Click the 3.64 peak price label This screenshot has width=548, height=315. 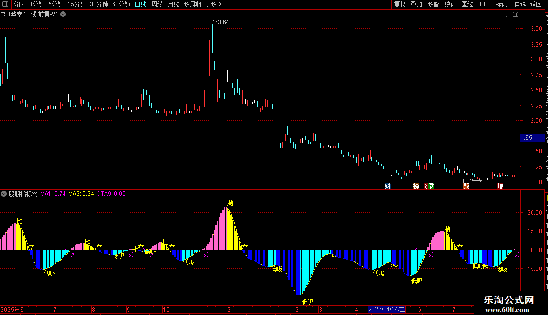pos(224,22)
